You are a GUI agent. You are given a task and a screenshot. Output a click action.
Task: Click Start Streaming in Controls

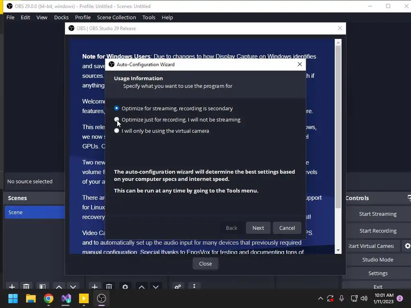378,214
